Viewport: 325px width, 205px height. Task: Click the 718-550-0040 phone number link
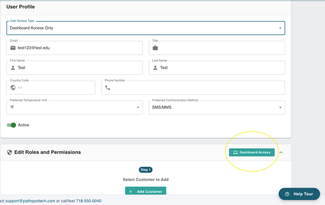coord(88,201)
